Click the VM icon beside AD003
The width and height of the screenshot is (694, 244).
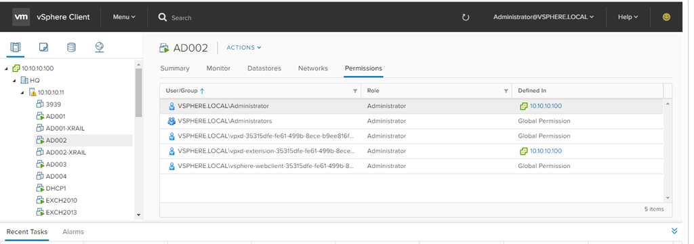(40, 164)
